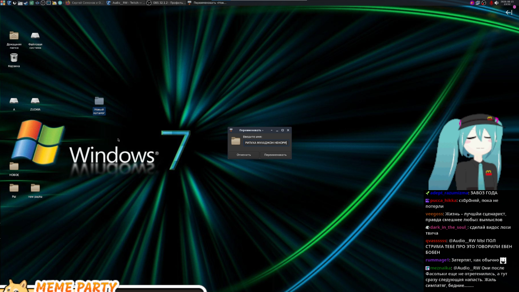Select the НОВОЕ folder on desktop
The height and width of the screenshot is (292, 519).
14,169
